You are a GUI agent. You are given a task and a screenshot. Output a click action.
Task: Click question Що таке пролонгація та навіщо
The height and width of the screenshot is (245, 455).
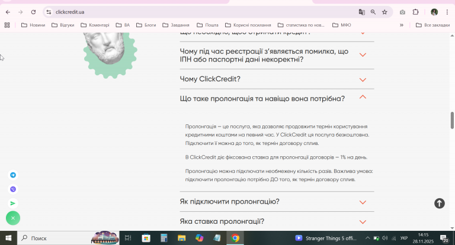pyautogui.click(x=262, y=99)
